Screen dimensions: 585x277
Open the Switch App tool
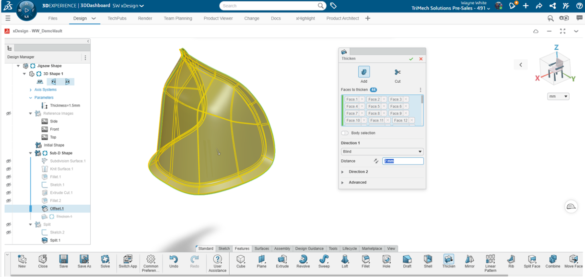coord(128,262)
